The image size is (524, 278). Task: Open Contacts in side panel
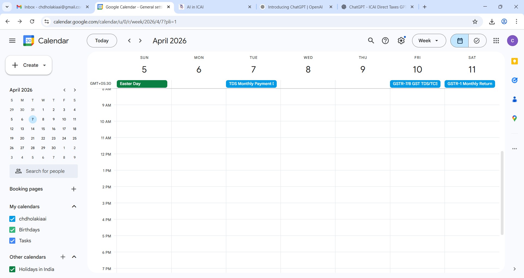coord(514,99)
